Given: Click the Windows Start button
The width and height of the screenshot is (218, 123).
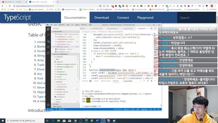Looking at the screenshot, I should (3, 121).
